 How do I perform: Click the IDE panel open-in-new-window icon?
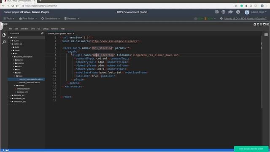(x=255, y=24)
